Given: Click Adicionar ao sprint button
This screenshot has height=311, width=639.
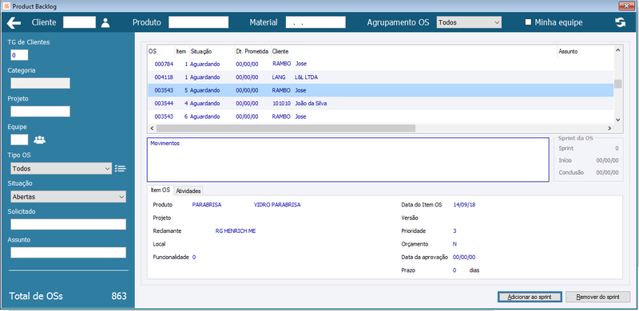Looking at the screenshot, I should click(530, 297).
